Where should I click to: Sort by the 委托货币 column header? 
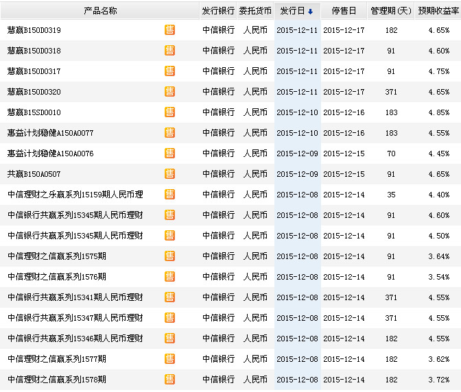pos(255,11)
